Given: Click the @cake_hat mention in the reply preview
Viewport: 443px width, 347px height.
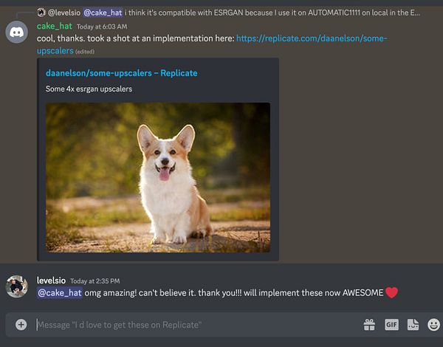Looking at the screenshot, I should tap(103, 13).
